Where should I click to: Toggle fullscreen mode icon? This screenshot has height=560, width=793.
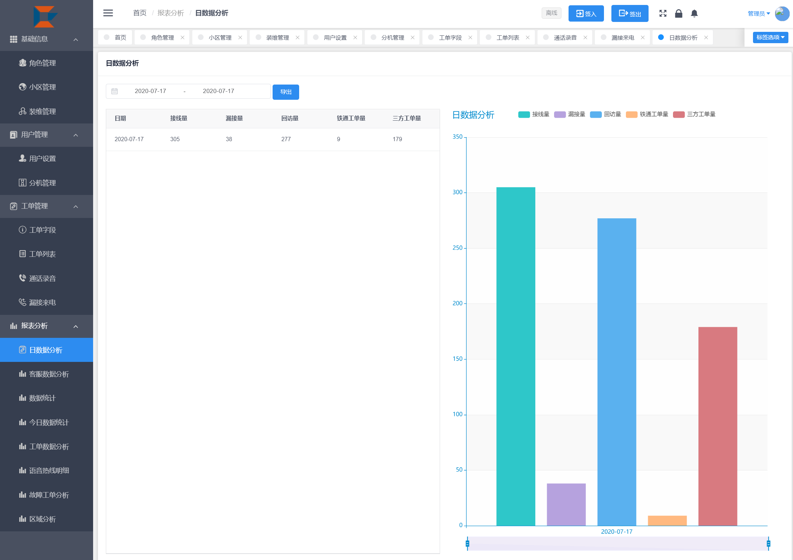click(663, 13)
